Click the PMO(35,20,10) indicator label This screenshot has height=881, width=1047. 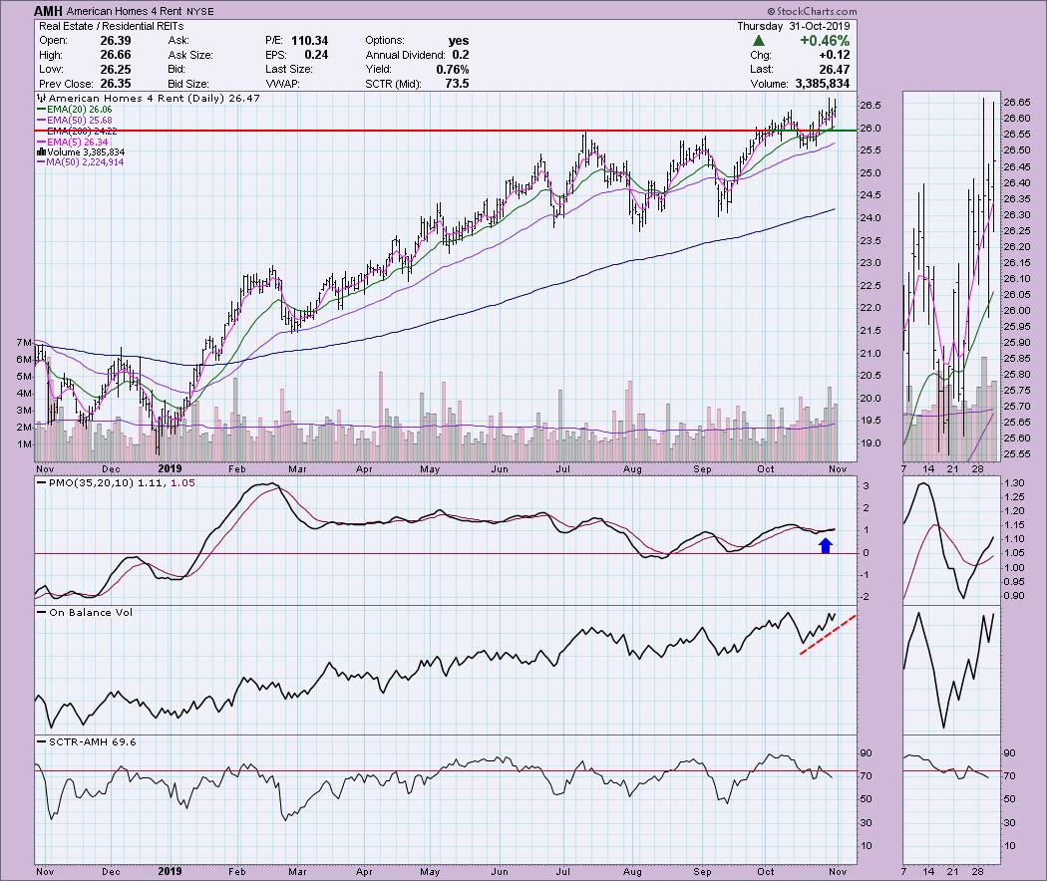(123, 483)
